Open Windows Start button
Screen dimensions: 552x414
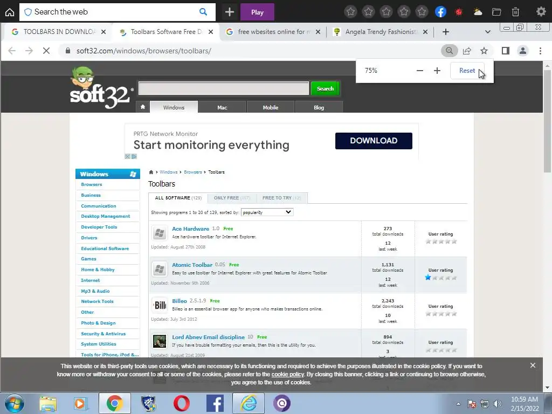coord(14,403)
